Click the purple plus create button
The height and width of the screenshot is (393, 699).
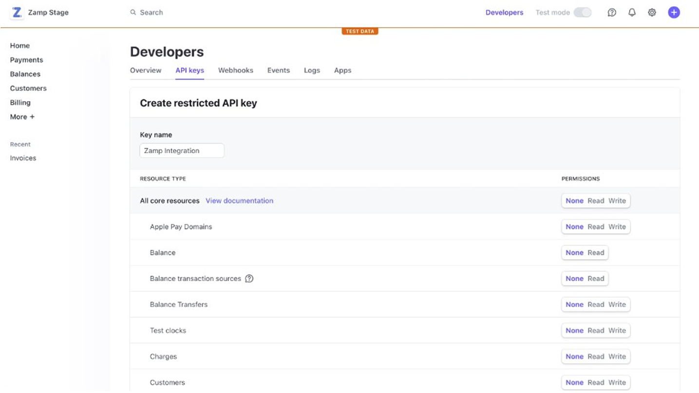674,13
